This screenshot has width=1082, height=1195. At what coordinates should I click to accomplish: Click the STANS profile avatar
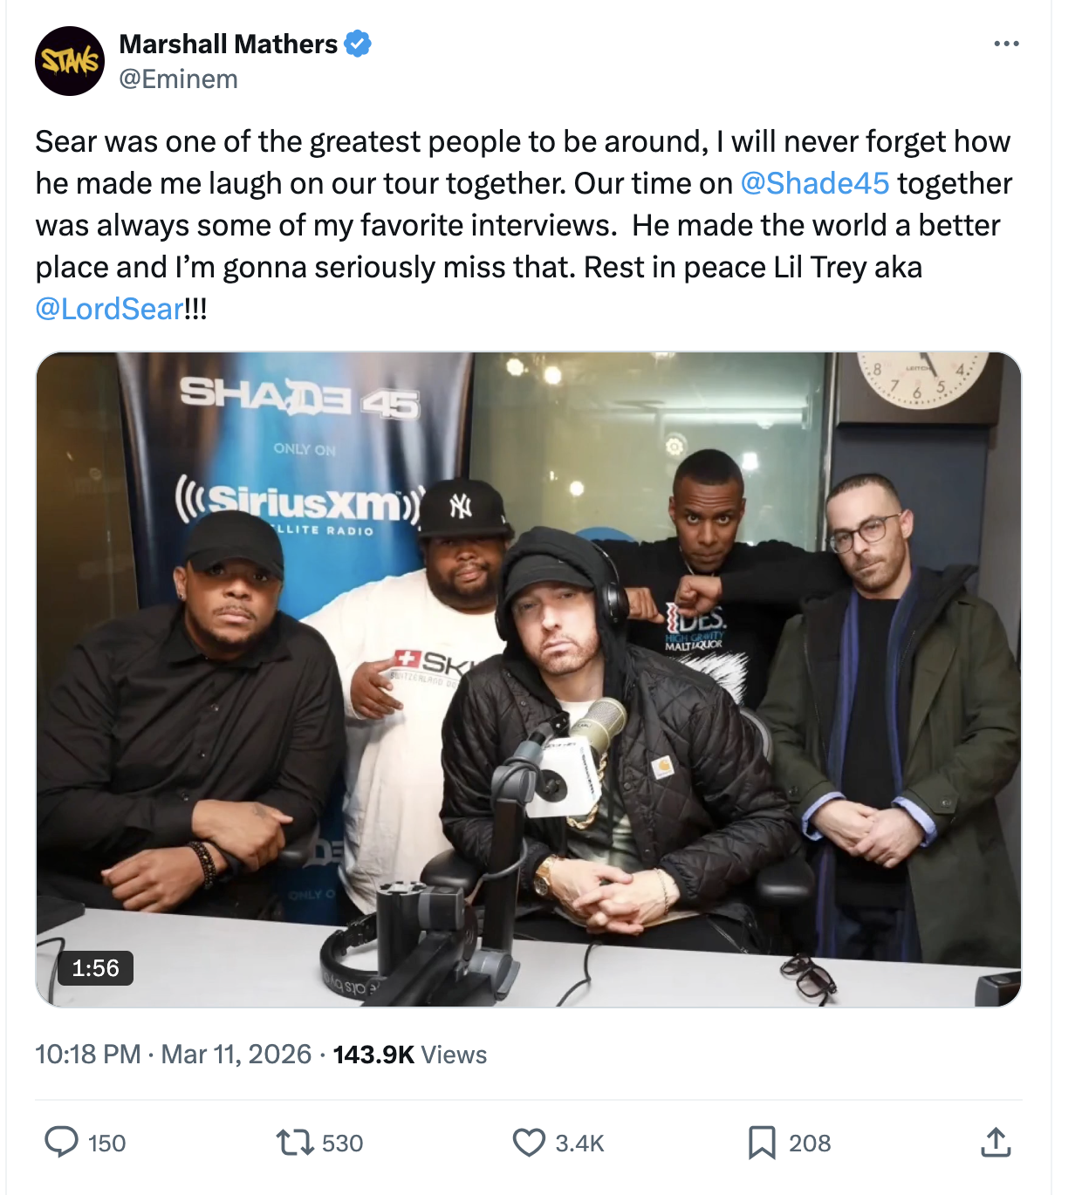coord(70,61)
